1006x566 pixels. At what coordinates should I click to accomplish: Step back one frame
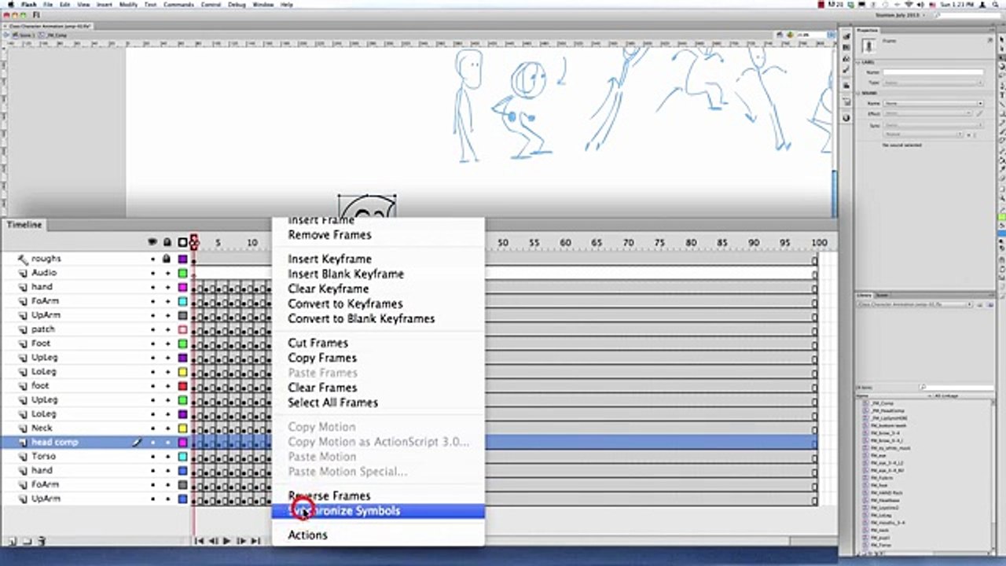point(213,541)
